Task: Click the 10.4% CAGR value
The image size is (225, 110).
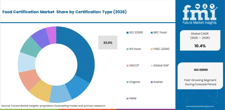Action: point(200,46)
